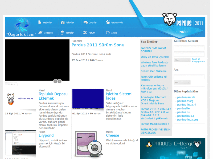Open the Lilypond package link
Screen dimensions: 213x159
pyautogui.click(x=46, y=135)
